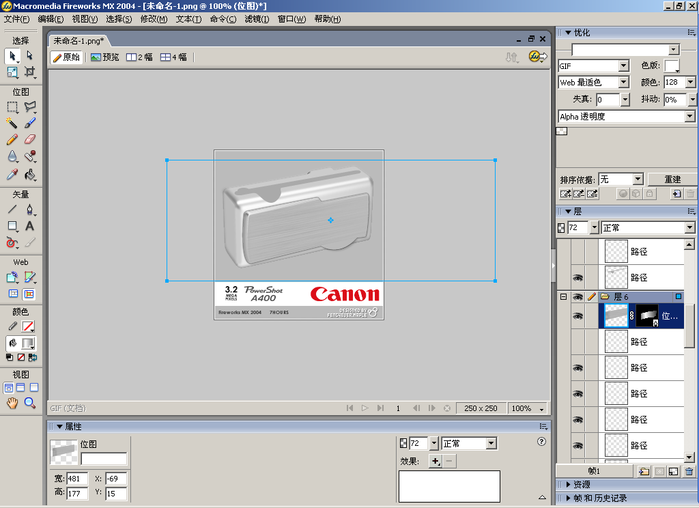This screenshot has height=508, width=699.
Task: Open the GIF export format dropdown
Action: (x=624, y=66)
